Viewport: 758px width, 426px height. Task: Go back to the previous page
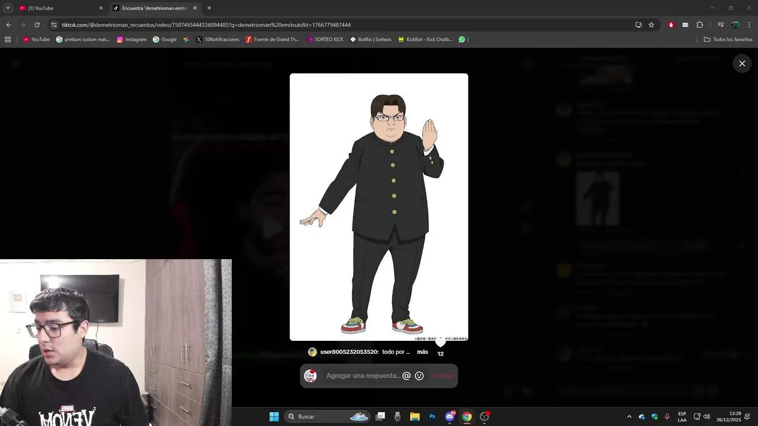tap(8, 25)
